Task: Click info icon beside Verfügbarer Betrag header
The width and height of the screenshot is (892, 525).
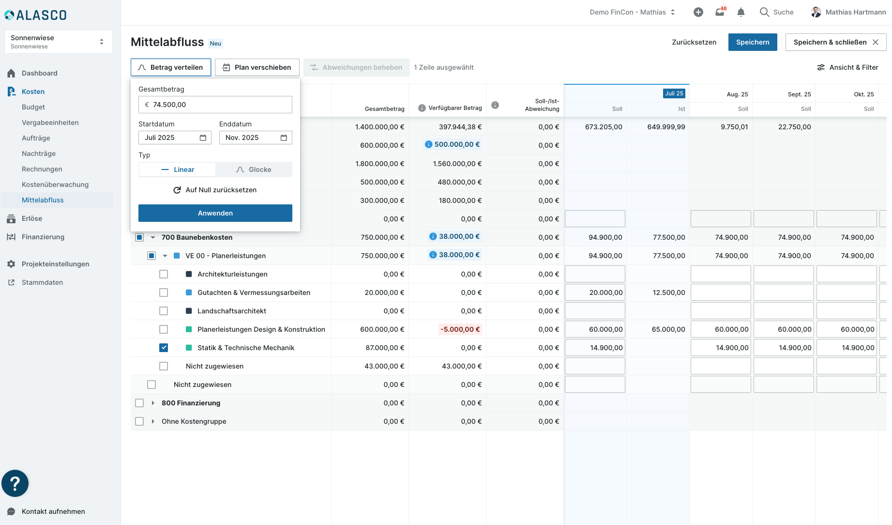Action: [x=422, y=108]
